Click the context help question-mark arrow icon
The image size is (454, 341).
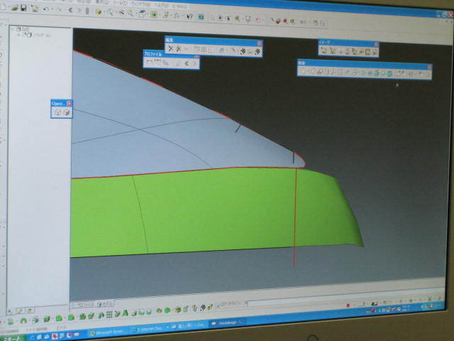[189, 16]
